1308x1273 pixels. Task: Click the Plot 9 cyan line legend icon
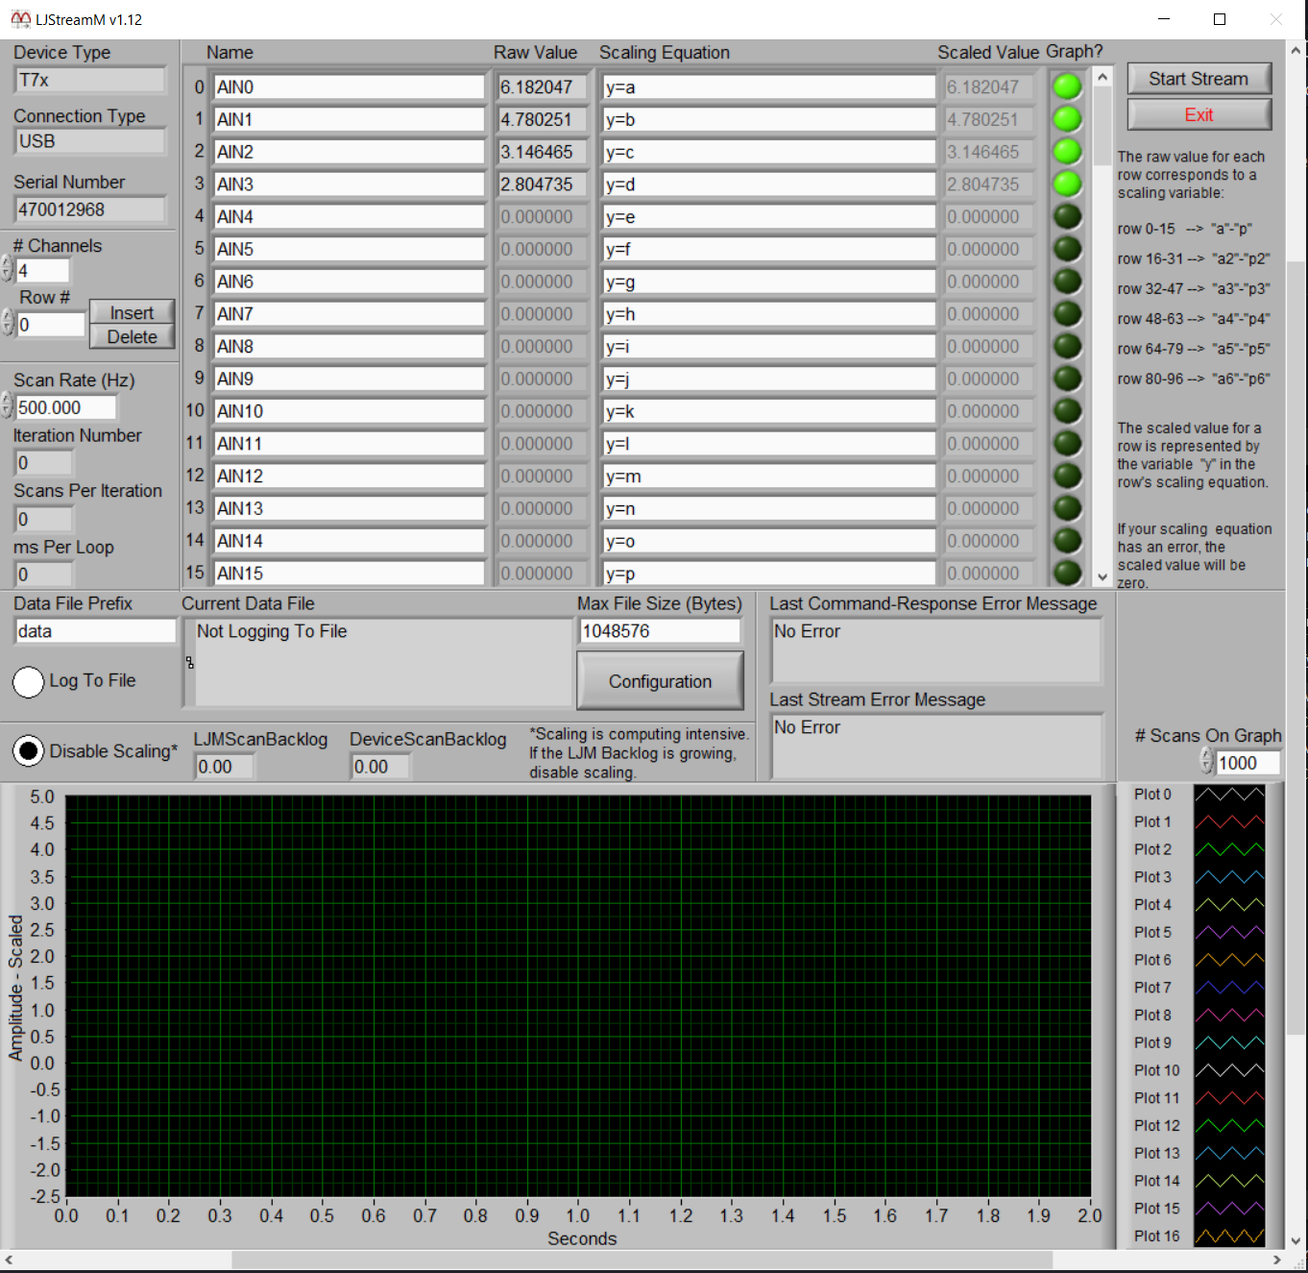point(1229,1042)
